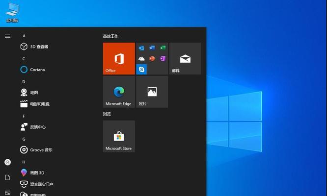327x196 pixels.
Task: Open 3D 查看器 from the app list
Action: 34,47
